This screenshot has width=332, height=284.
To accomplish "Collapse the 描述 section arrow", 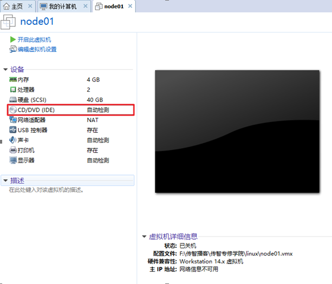I will [x=5, y=180].
